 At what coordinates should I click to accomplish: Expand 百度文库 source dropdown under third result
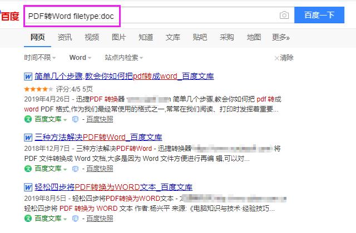(x=66, y=219)
